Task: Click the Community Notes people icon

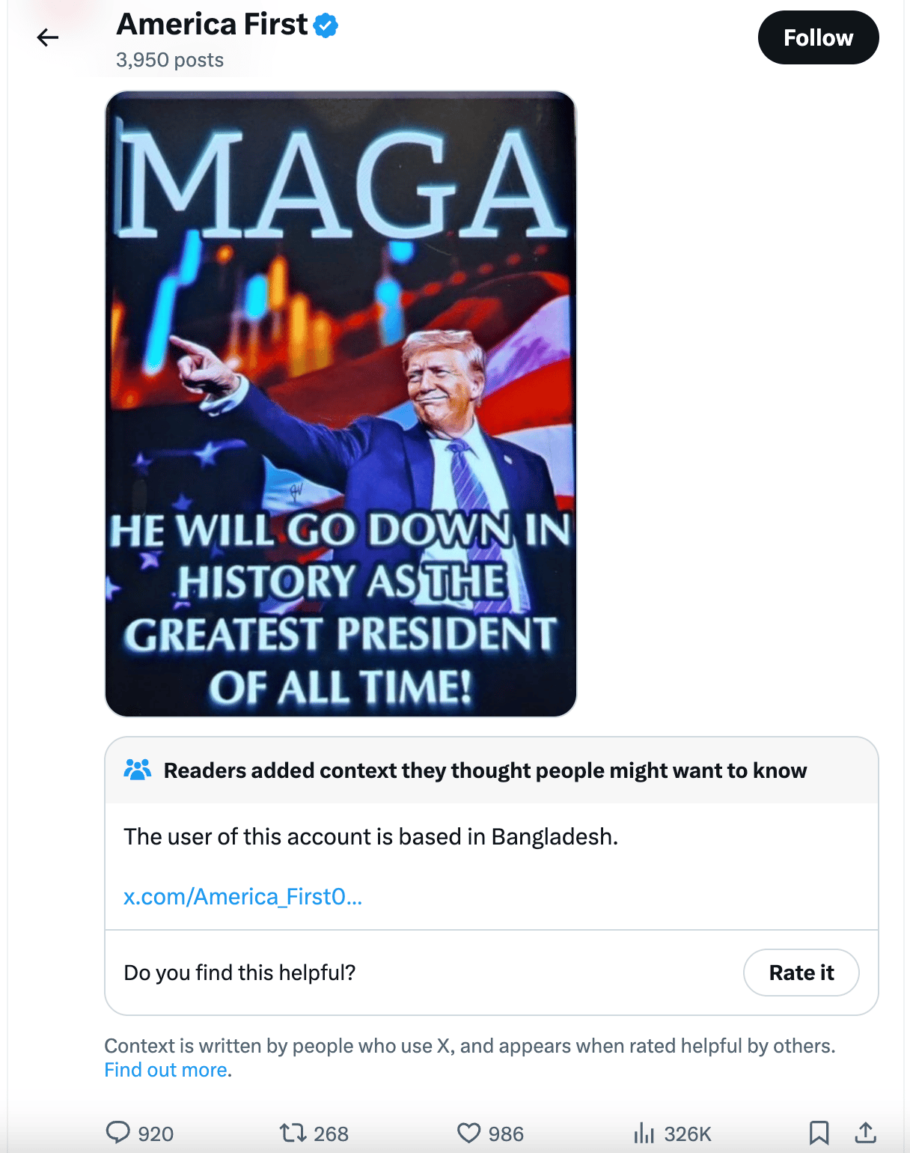Action: point(138,770)
